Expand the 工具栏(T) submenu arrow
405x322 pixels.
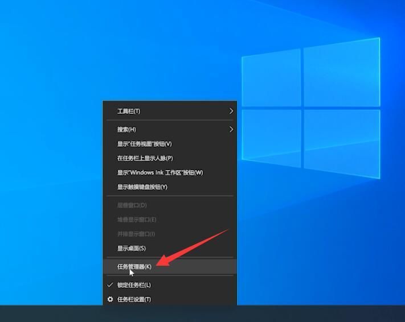tap(231, 111)
